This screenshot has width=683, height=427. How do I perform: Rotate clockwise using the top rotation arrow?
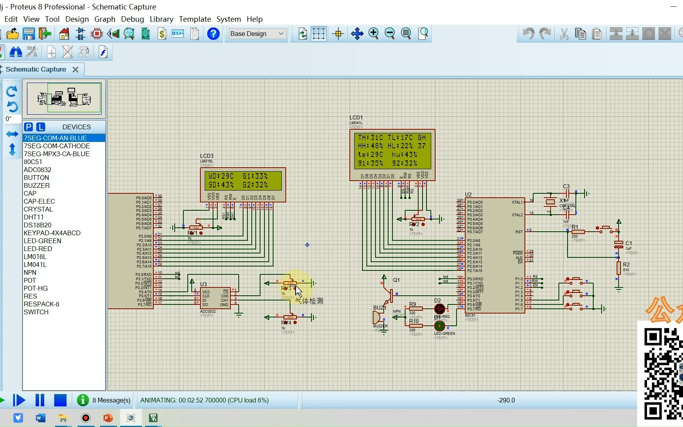point(12,92)
